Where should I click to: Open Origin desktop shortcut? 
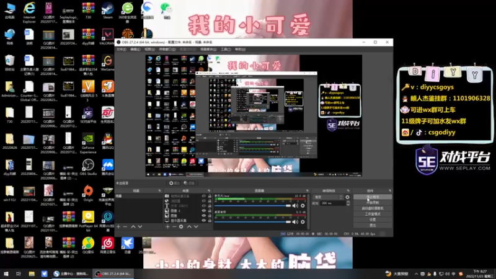click(x=88, y=193)
